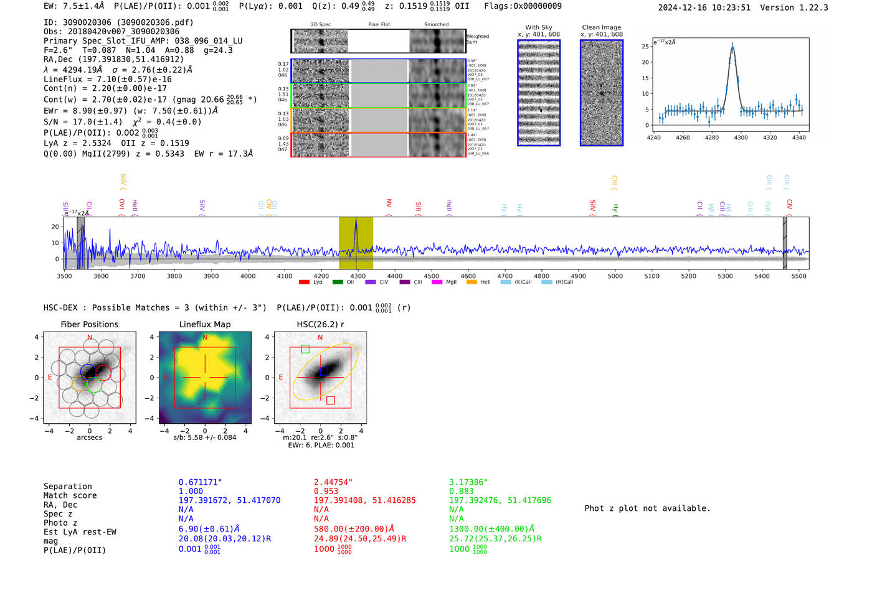Select the Weighted Sum 2D spectrum strip
The image size is (872, 593).
coord(379,41)
